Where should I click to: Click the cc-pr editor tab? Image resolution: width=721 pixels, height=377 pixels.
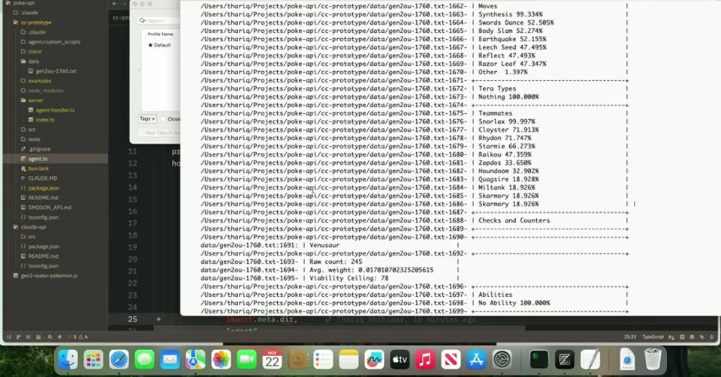pyautogui.click(x=119, y=18)
